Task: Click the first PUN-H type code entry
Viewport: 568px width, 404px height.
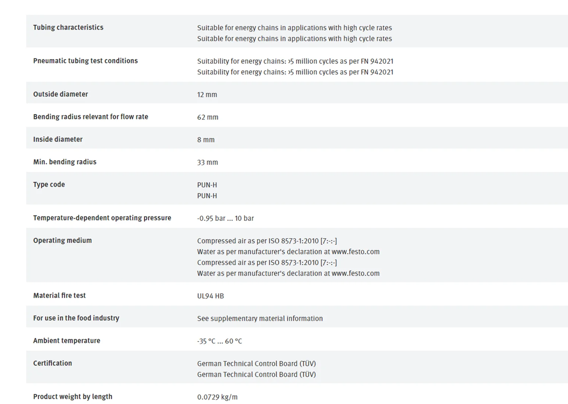Action: tap(207, 185)
